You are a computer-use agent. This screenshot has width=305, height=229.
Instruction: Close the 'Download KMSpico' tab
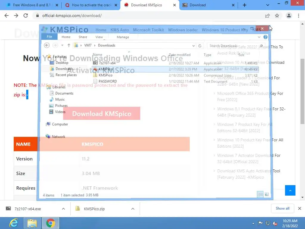point(175,5)
